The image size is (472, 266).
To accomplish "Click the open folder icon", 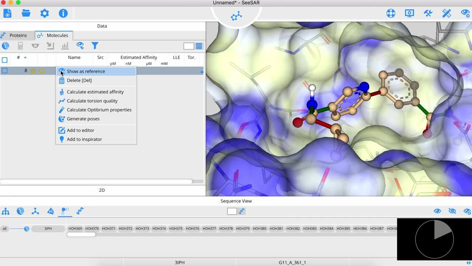I will tap(26, 13).
